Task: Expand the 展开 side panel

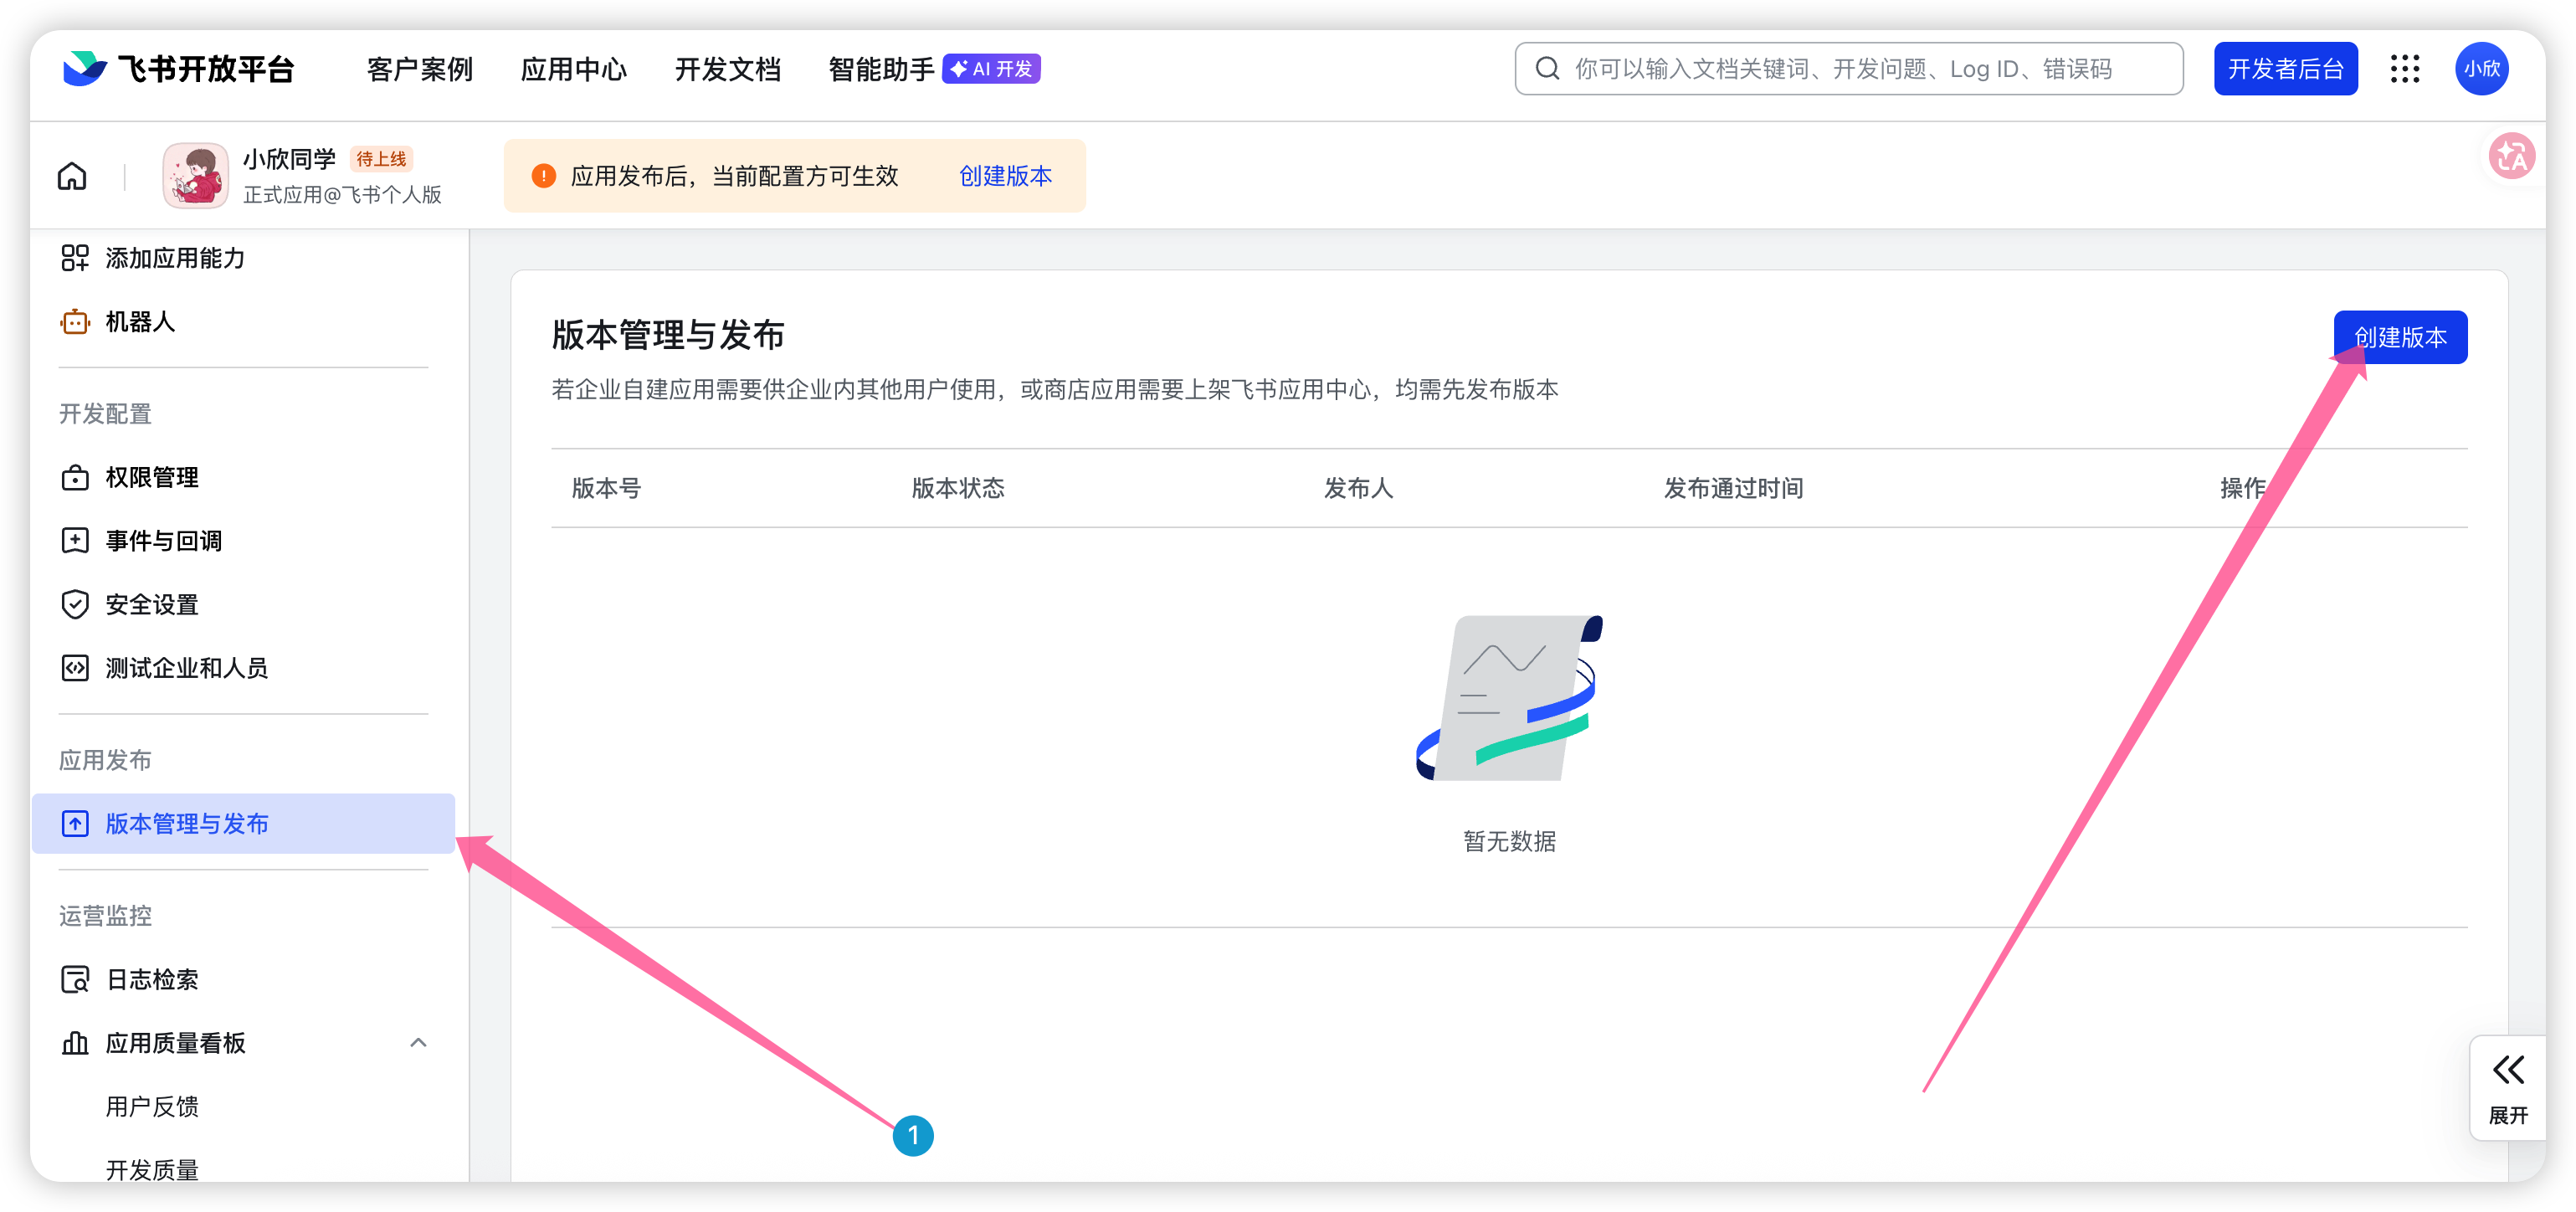Action: pyautogui.click(x=2507, y=1088)
